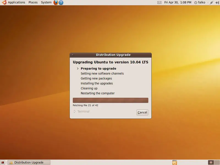
Task: Open the mail envelope indicator
Action: coord(159,2)
